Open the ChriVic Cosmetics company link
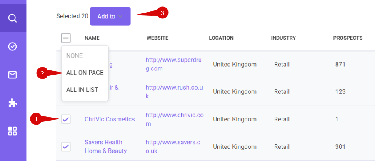375x161 pixels. pos(110,119)
